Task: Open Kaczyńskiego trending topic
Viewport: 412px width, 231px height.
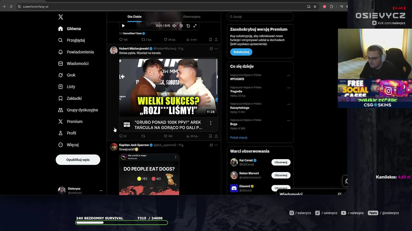Action: pos(240,108)
